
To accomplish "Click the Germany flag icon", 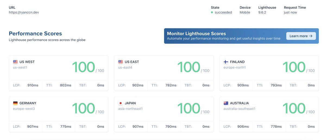I will point(15,103).
